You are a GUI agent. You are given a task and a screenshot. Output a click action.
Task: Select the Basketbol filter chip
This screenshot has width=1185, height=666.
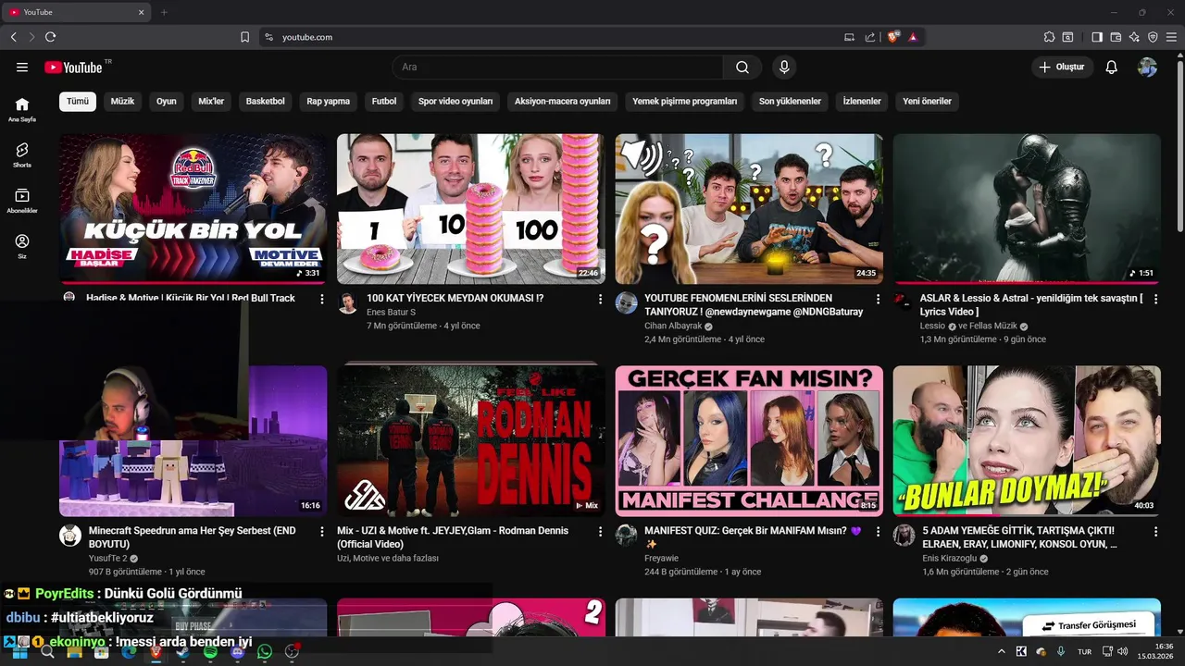(265, 101)
